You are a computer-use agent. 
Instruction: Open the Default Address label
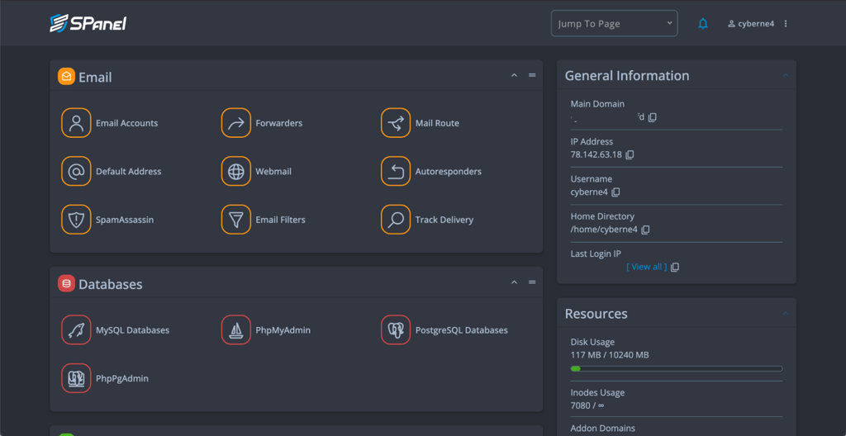click(128, 172)
